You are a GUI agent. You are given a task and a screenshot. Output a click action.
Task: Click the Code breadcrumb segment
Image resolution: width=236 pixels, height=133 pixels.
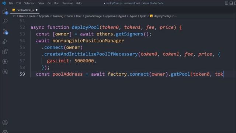coord(70,16)
